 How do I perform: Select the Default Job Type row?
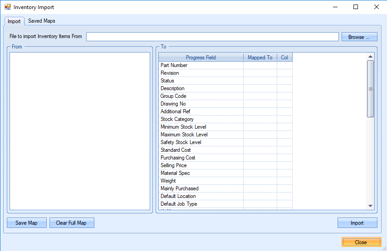[x=225, y=204]
